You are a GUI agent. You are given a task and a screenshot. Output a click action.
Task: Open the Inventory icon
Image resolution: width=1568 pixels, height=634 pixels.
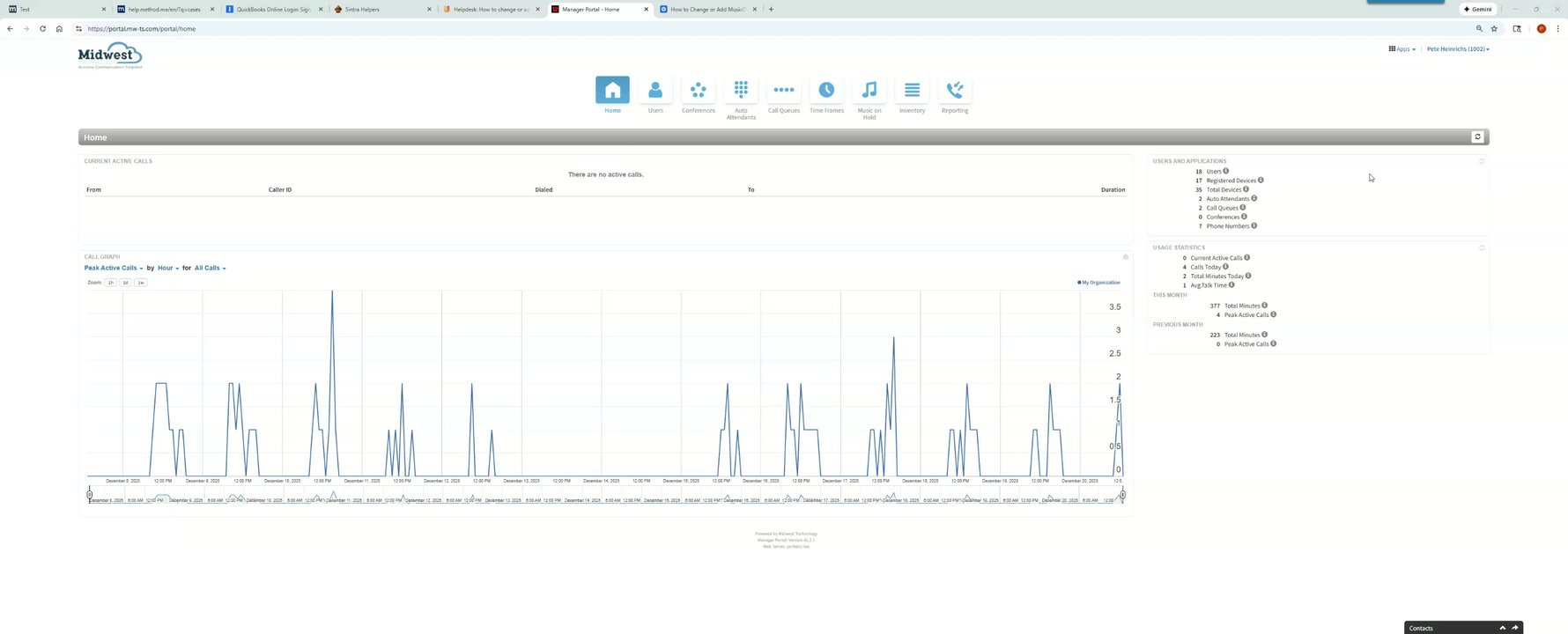[x=912, y=91]
